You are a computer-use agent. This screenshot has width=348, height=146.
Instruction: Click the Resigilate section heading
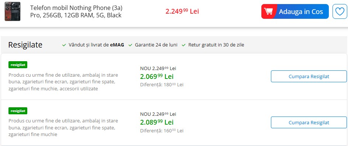(x=25, y=45)
